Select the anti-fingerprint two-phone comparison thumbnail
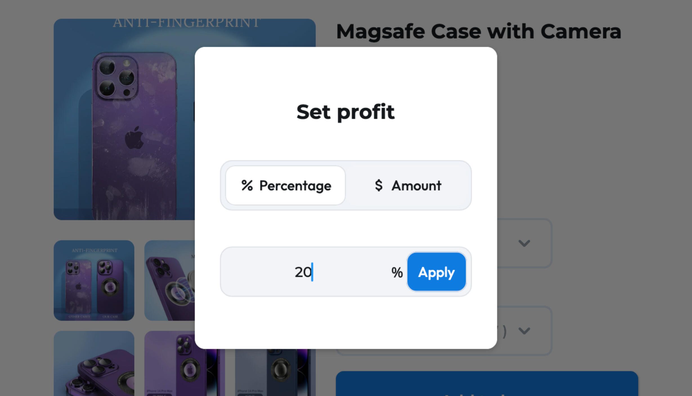 [x=94, y=280]
